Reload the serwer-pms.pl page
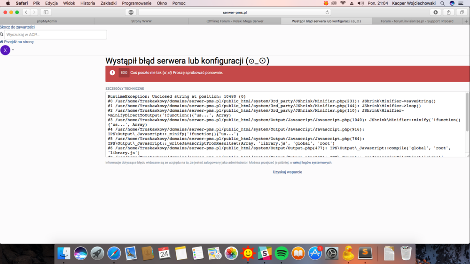 (327, 12)
